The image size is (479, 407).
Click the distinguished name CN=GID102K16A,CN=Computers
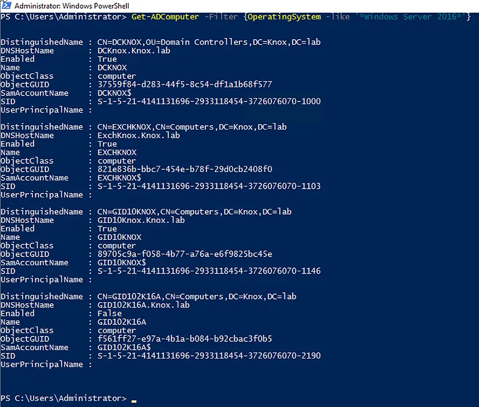pos(196,297)
